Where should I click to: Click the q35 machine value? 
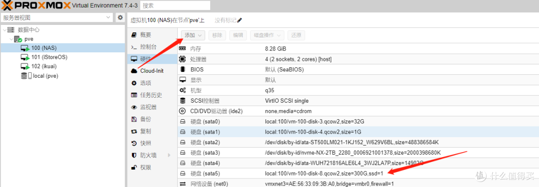(x=269, y=91)
